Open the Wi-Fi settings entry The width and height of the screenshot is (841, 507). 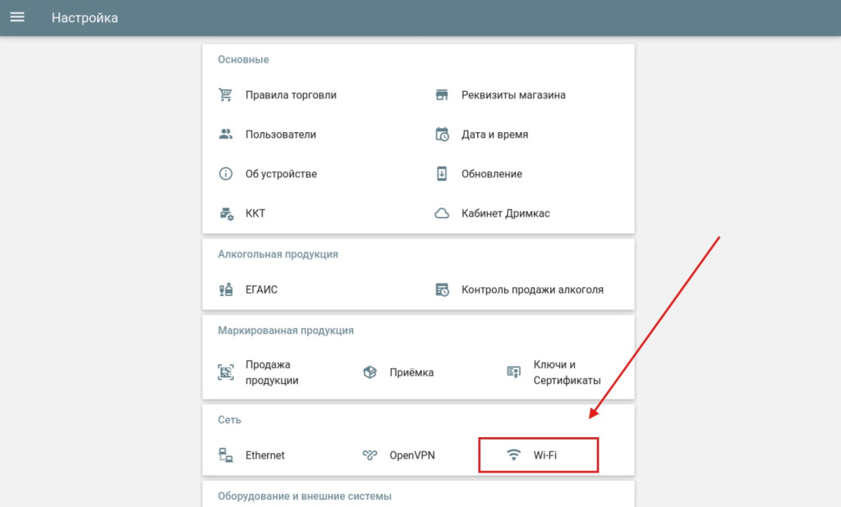pyautogui.click(x=546, y=454)
